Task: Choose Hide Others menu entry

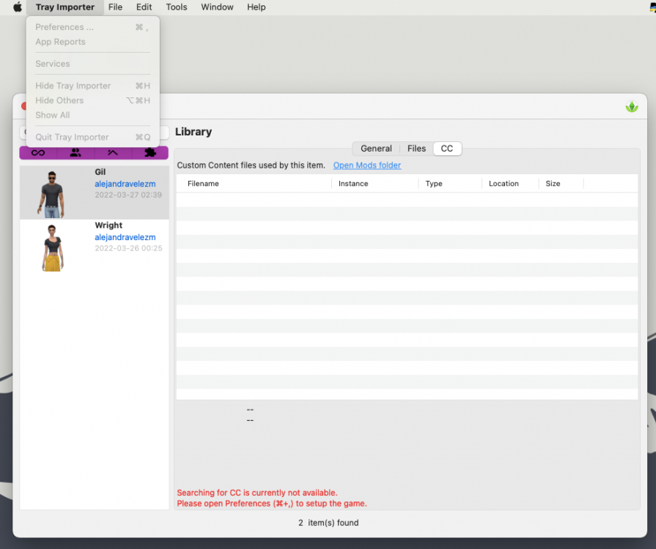Action: click(x=92, y=100)
